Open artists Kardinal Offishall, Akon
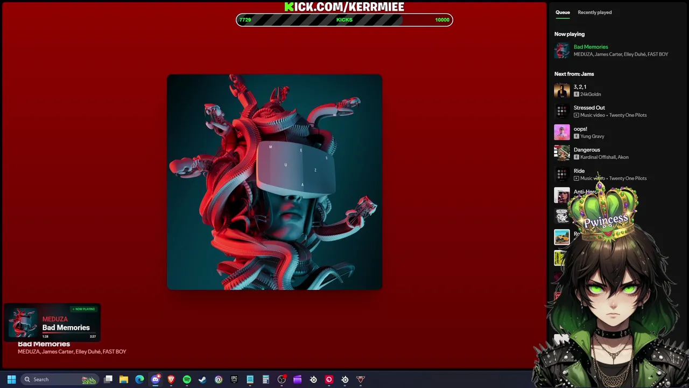This screenshot has height=388, width=689. [604, 157]
